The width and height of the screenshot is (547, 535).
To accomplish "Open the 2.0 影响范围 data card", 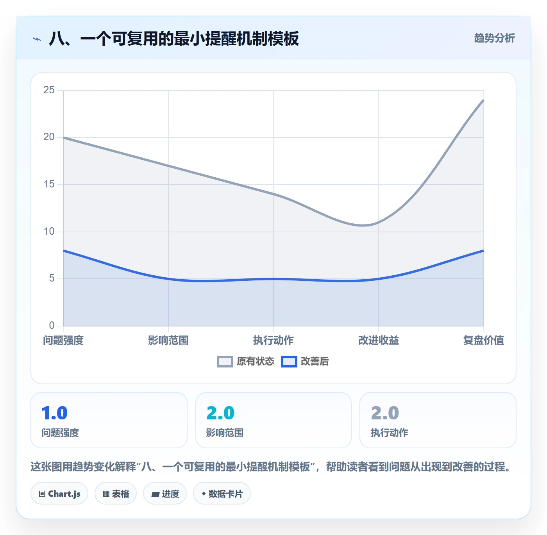I will click(273, 420).
